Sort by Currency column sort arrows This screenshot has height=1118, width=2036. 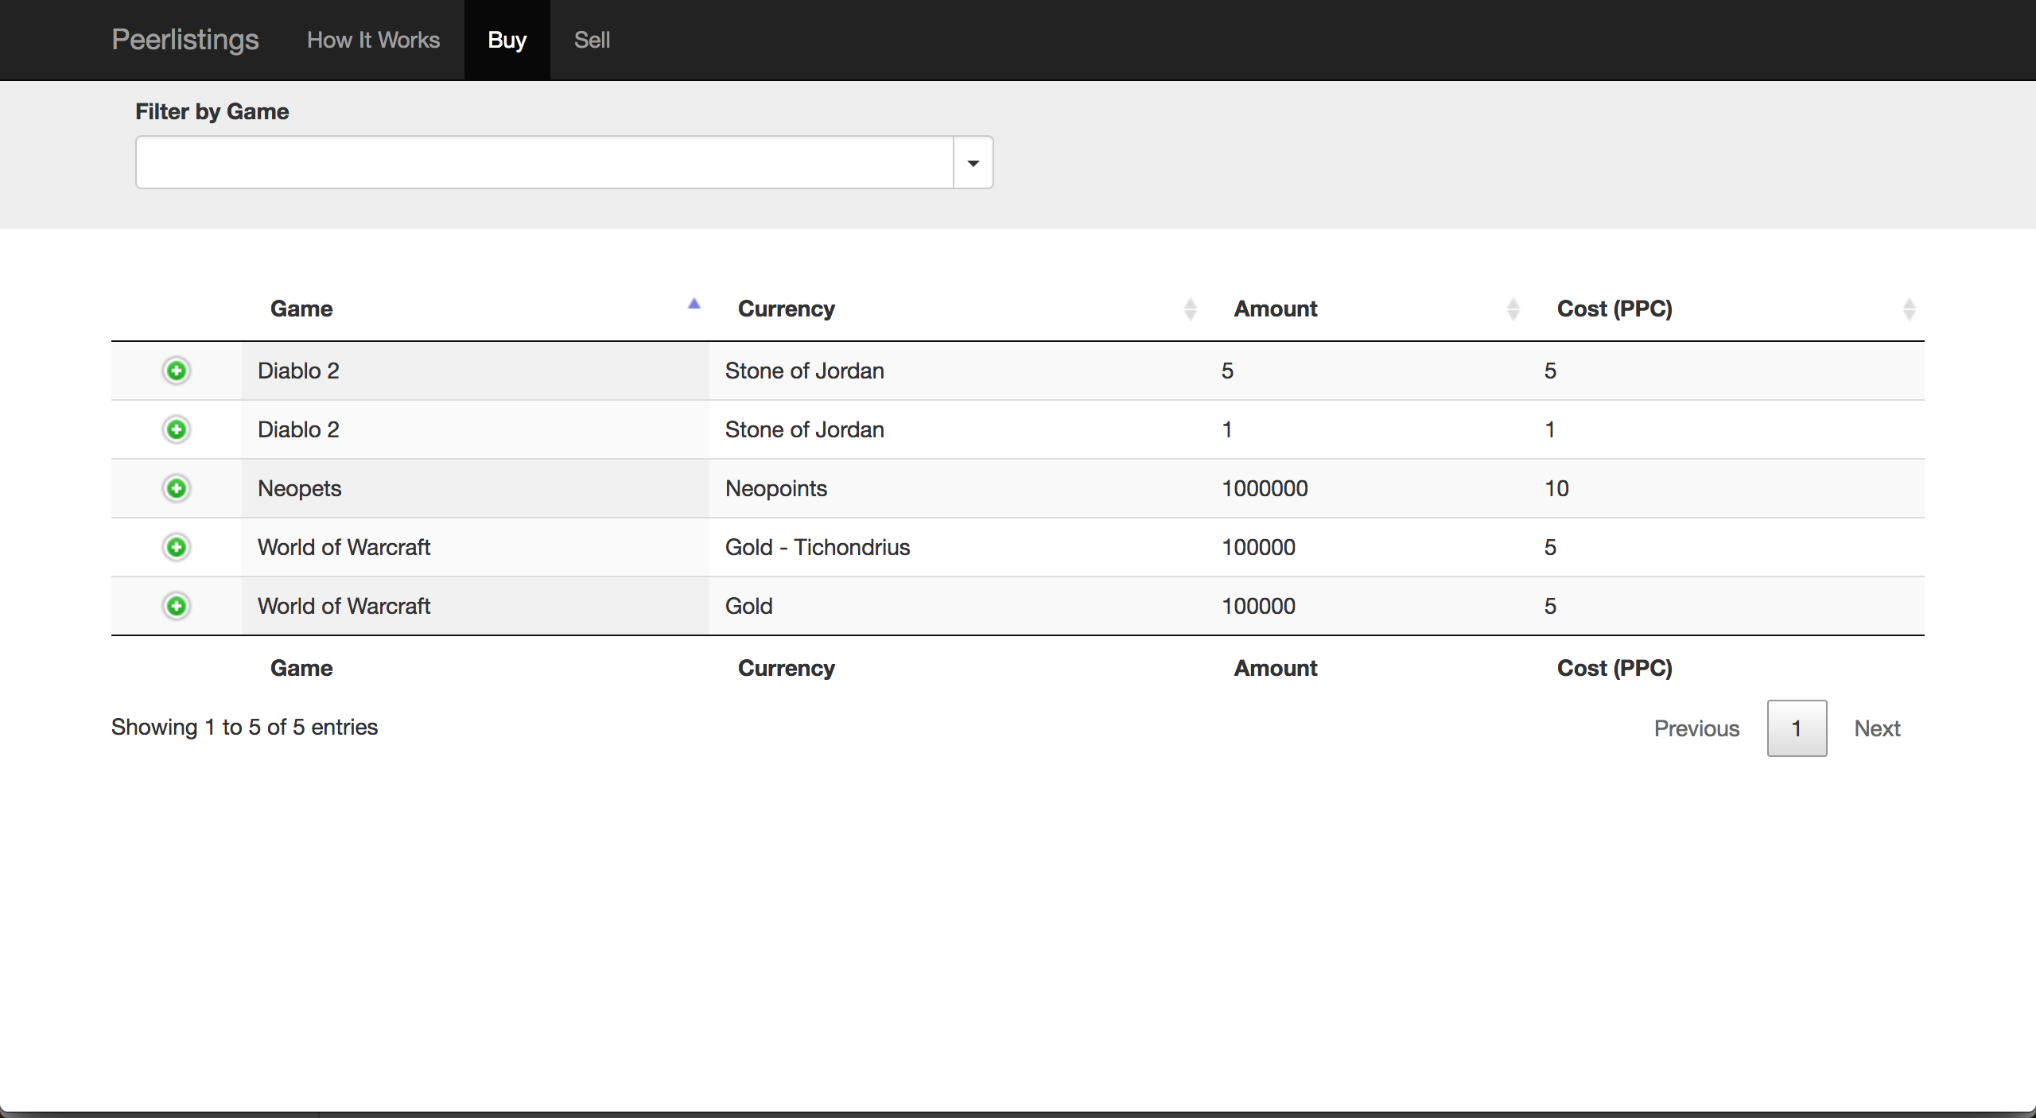1190,309
